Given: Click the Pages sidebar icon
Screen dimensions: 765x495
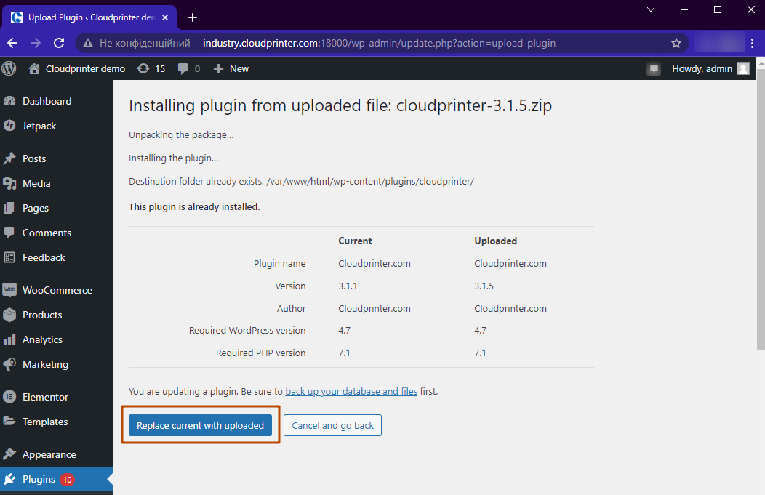Looking at the screenshot, I should (9, 208).
